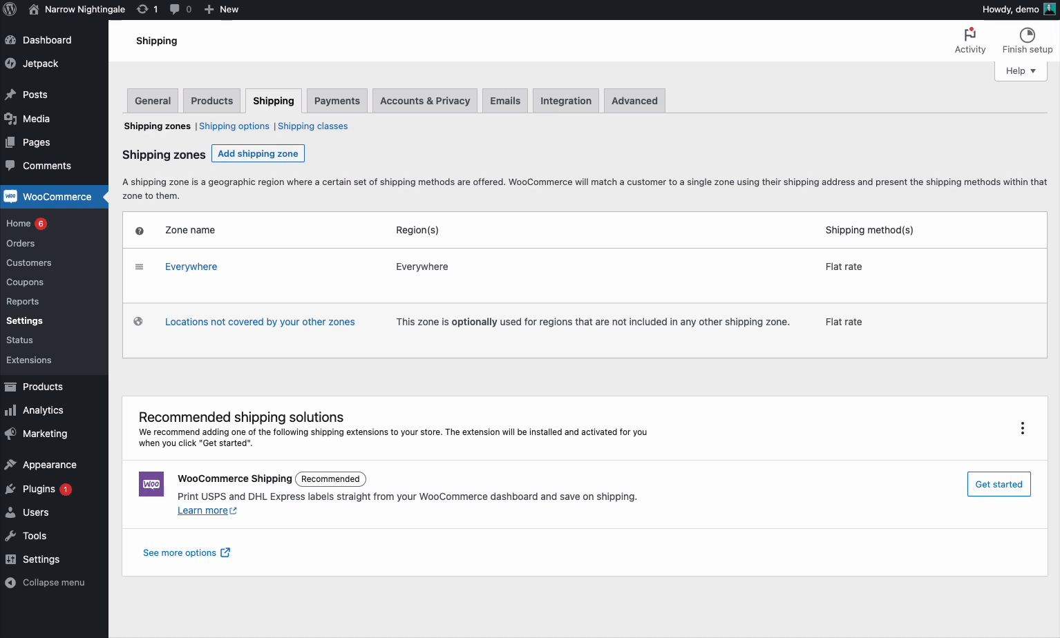Click the help tooltip icon beside Zone name
The width and height of the screenshot is (1060, 638).
pyautogui.click(x=140, y=231)
